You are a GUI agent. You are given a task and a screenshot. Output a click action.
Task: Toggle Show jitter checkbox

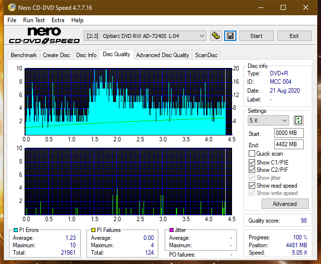coord(252,178)
